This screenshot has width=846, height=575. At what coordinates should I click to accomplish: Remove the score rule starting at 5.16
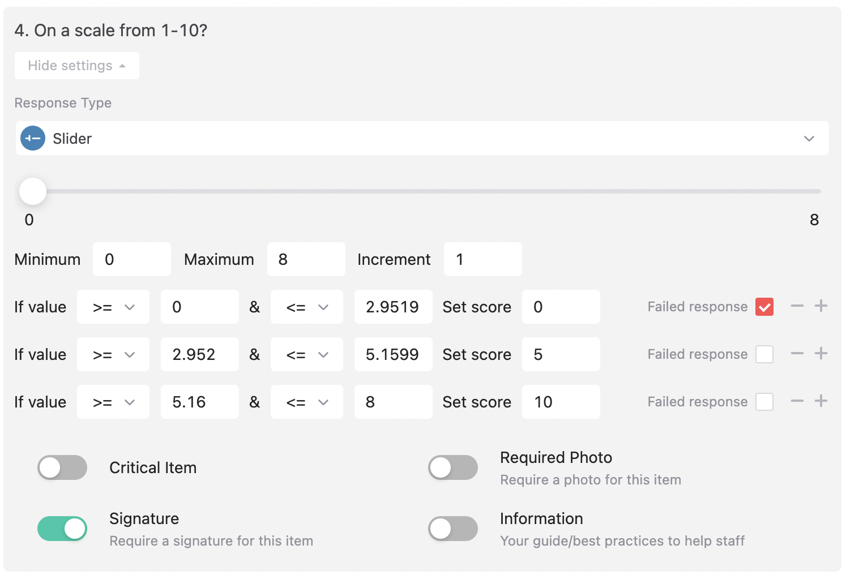click(x=797, y=401)
